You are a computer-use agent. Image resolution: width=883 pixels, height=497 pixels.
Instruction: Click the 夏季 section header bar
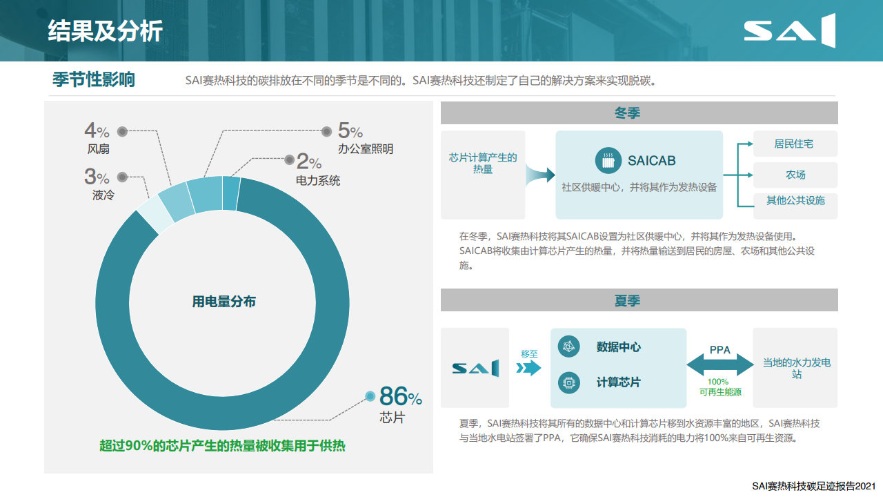coord(639,300)
